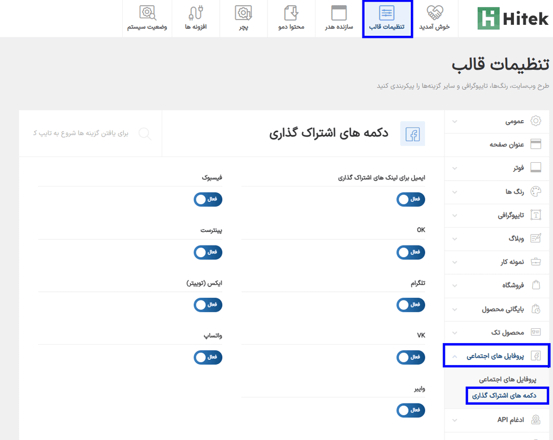Turn off the تلگرام share switch
This screenshot has height=440, width=553.
point(410,305)
